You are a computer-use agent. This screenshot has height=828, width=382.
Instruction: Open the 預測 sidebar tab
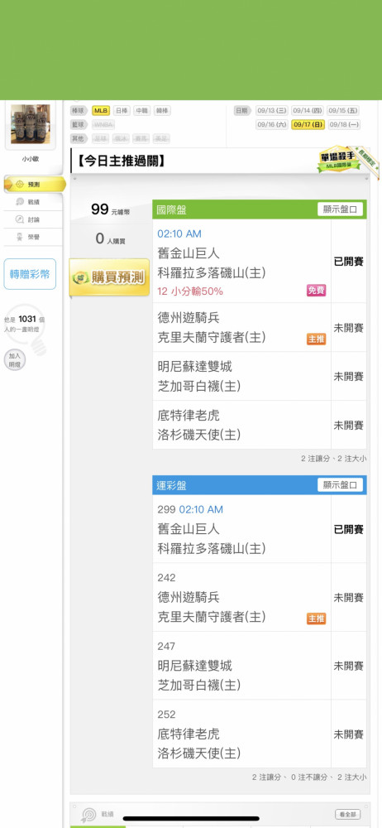click(x=34, y=185)
